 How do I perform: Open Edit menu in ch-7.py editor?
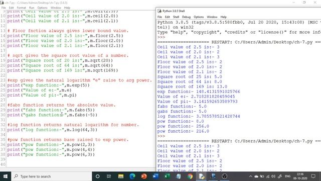click(x=11, y=8)
